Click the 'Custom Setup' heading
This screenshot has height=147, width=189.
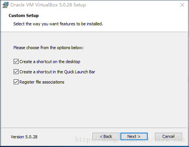point(23,15)
